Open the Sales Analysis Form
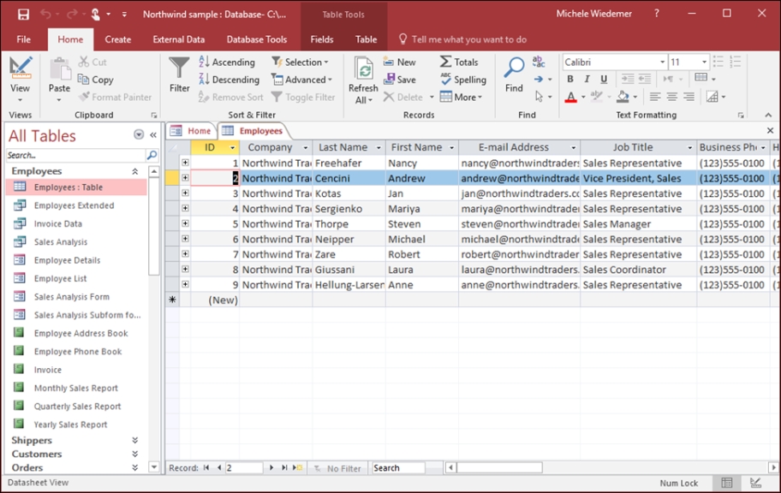781x493 pixels. 71,297
